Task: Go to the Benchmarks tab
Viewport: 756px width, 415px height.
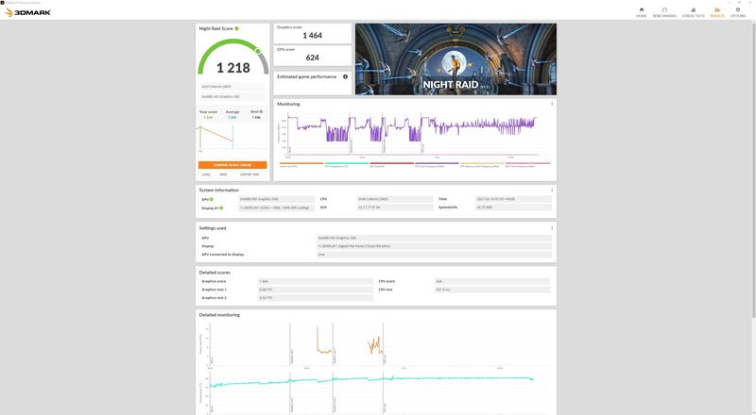Action: click(664, 12)
